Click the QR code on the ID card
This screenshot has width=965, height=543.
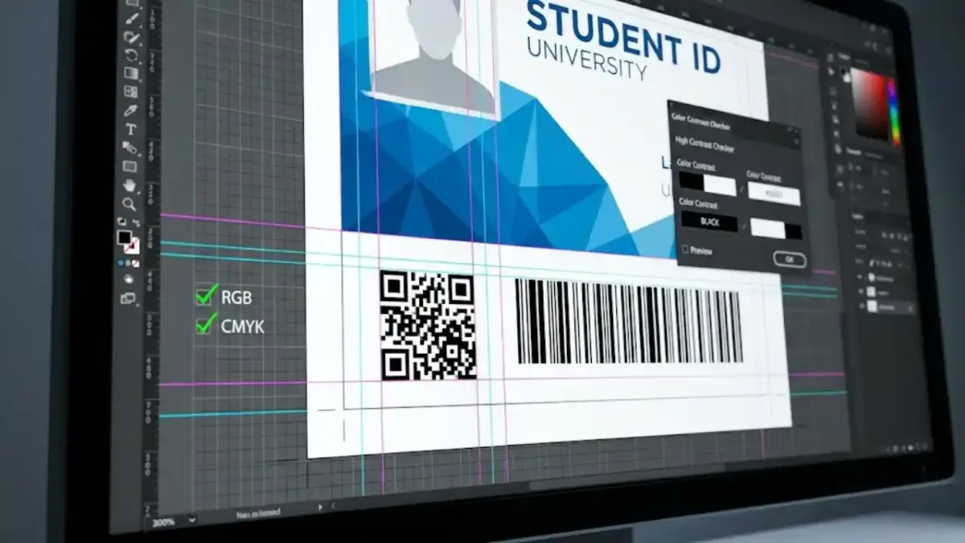click(428, 325)
